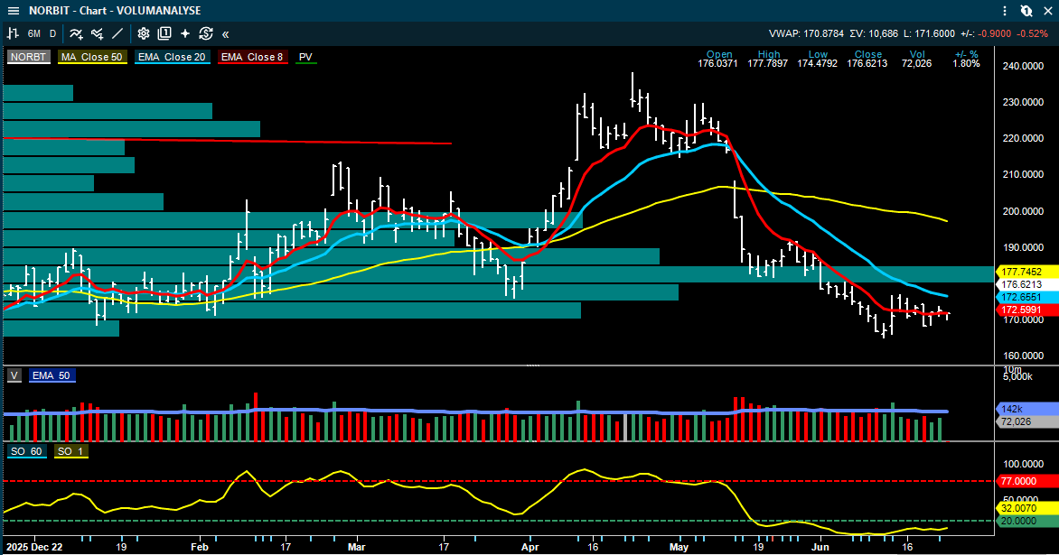Open the 6M time range selector

point(33,33)
